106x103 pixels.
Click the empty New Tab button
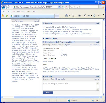57,16
